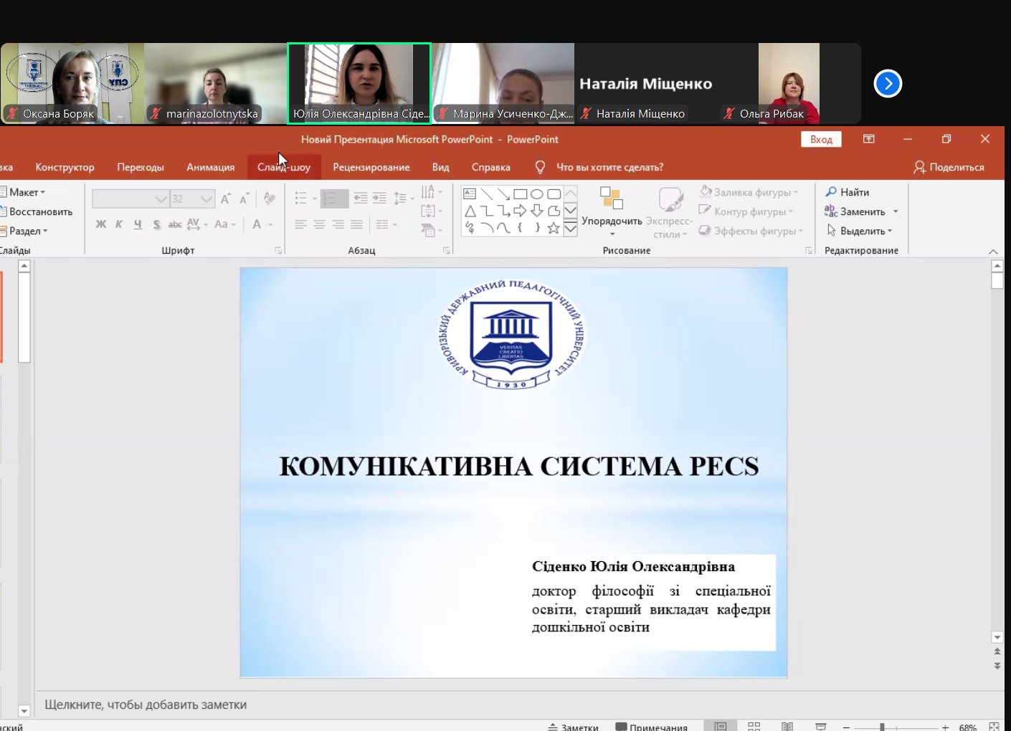
Task: Click the zoom slider handle
Action: pos(882,727)
